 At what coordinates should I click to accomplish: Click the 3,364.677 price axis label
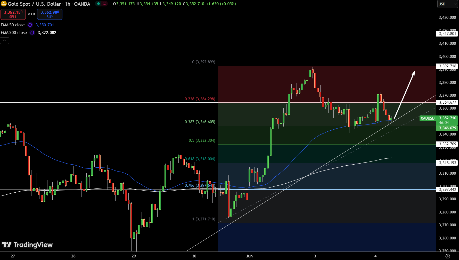click(x=447, y=102)
